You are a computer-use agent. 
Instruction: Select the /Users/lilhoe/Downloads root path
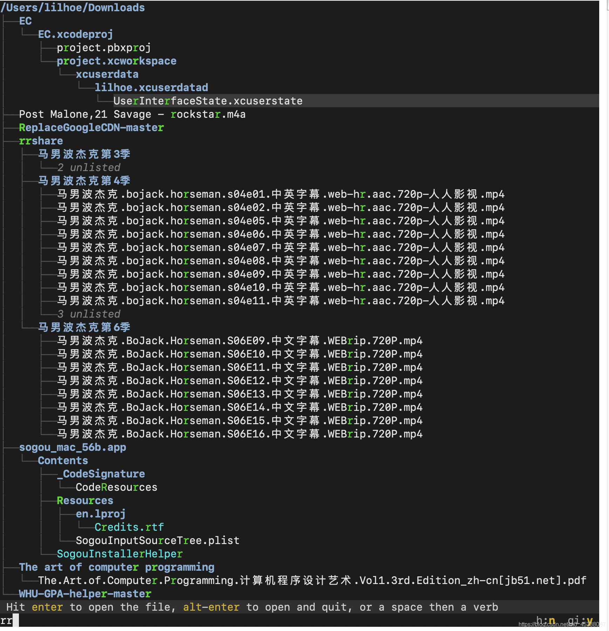click(x=73, y=7)
